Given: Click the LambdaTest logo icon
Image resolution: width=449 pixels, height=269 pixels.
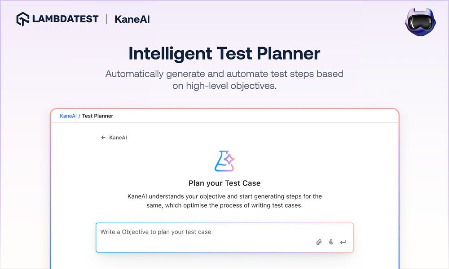Looking at the screenshot, I should pos(23,19).
